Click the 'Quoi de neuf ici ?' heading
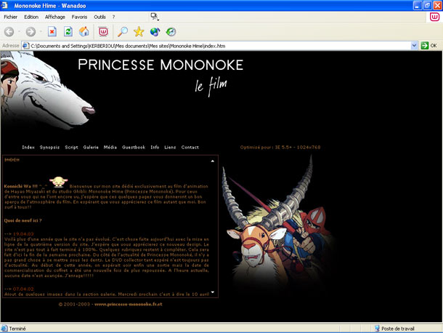The width and height of the screenshot is (443, 333). [x=23, y=220]
